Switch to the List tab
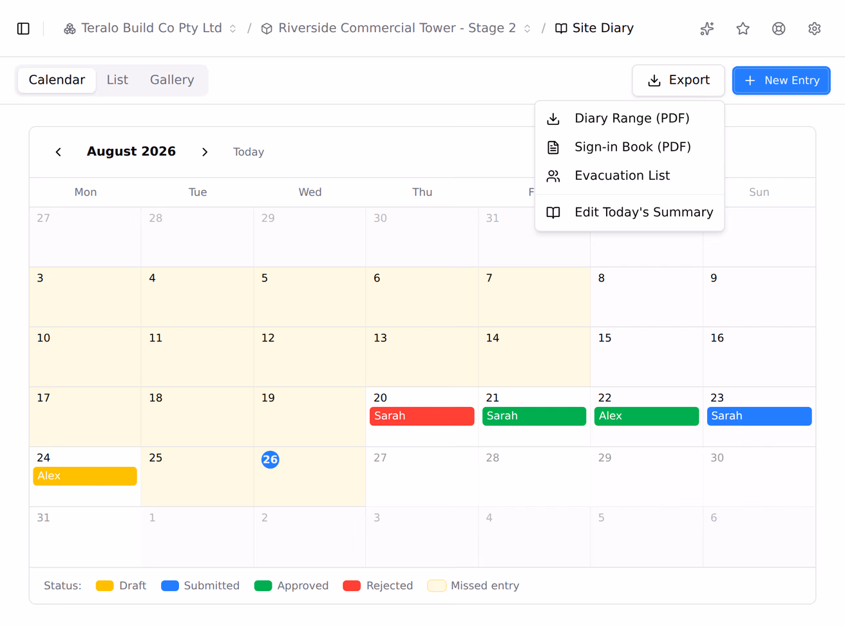The image size is (845, 626). point(117,80)
